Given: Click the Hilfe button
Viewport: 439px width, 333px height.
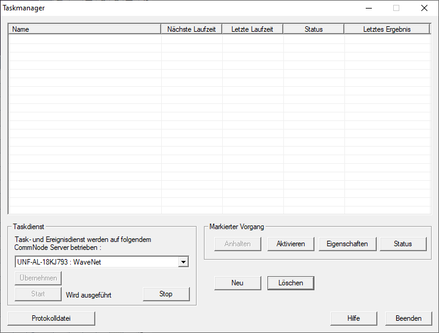Looking at the screenshot, I should click(x=354, y=318).
